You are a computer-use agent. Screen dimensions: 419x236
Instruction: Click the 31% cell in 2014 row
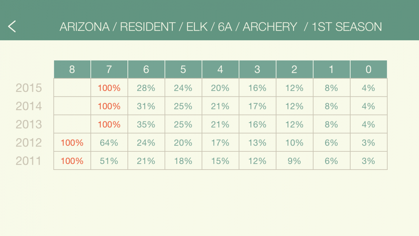146,106
